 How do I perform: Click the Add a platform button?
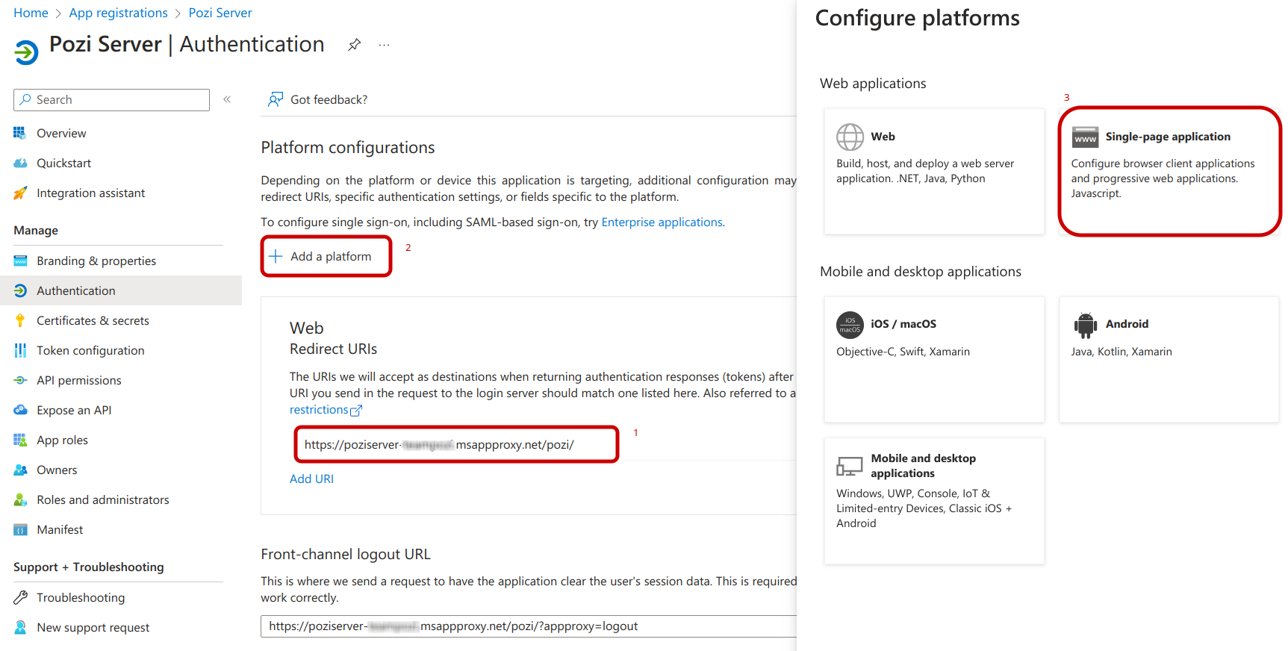pos(326,257)
